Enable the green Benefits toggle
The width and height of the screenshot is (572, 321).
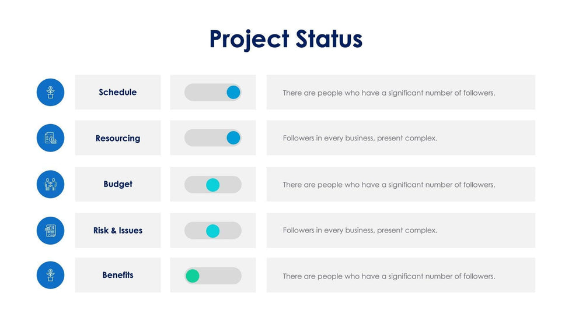(213, 276)
